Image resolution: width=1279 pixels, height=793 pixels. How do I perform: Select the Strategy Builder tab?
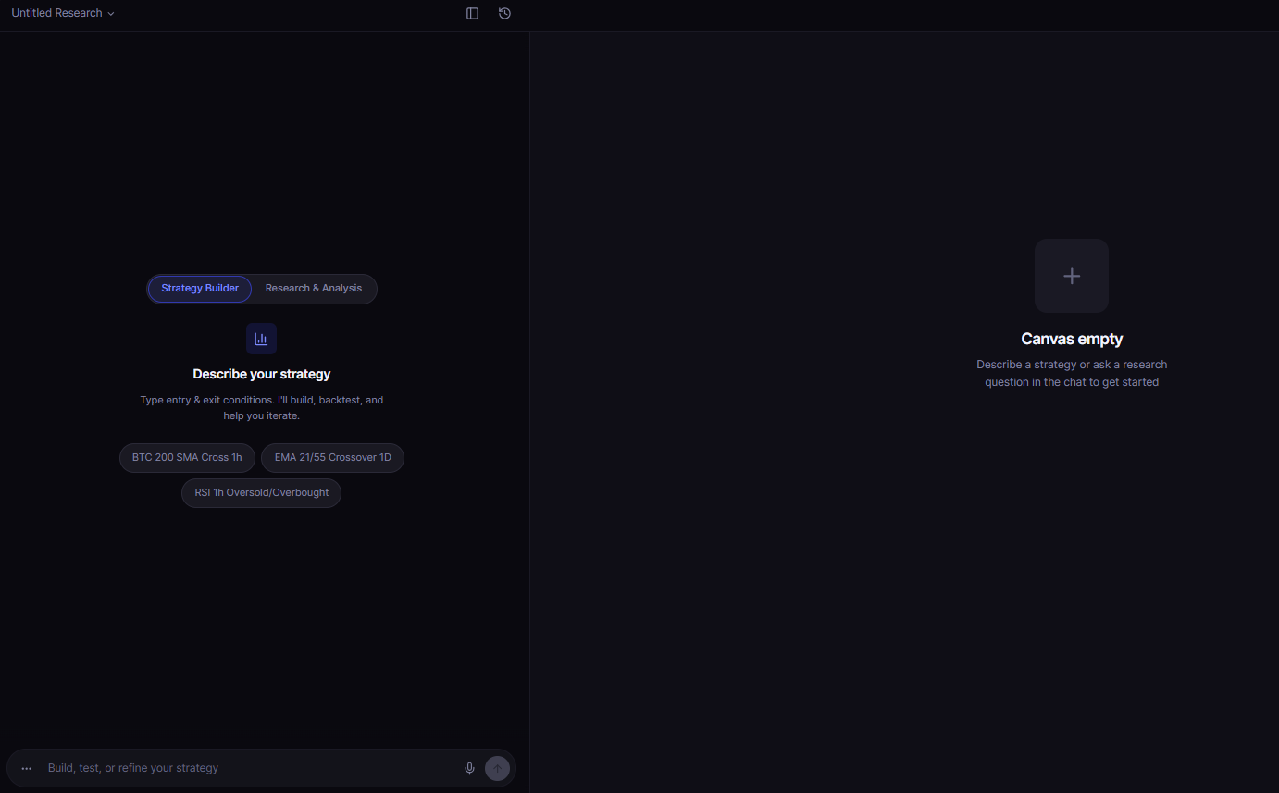pos(200,289)
